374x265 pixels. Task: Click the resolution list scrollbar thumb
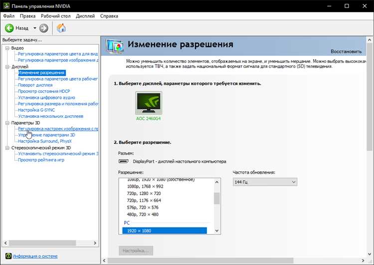(217, 199)
